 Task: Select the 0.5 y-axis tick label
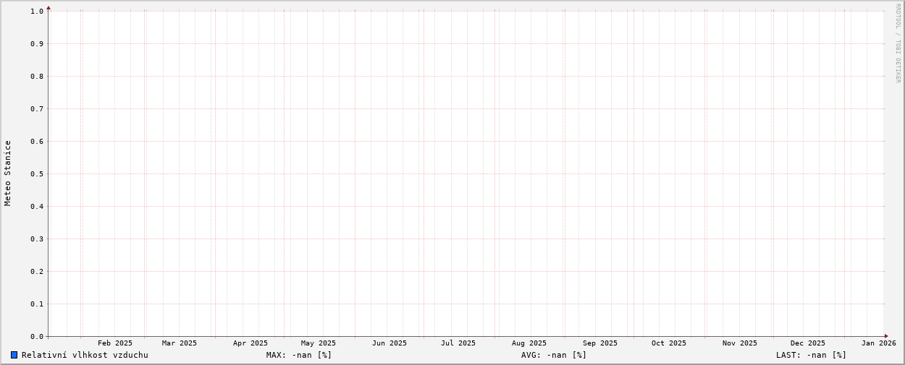37,173
